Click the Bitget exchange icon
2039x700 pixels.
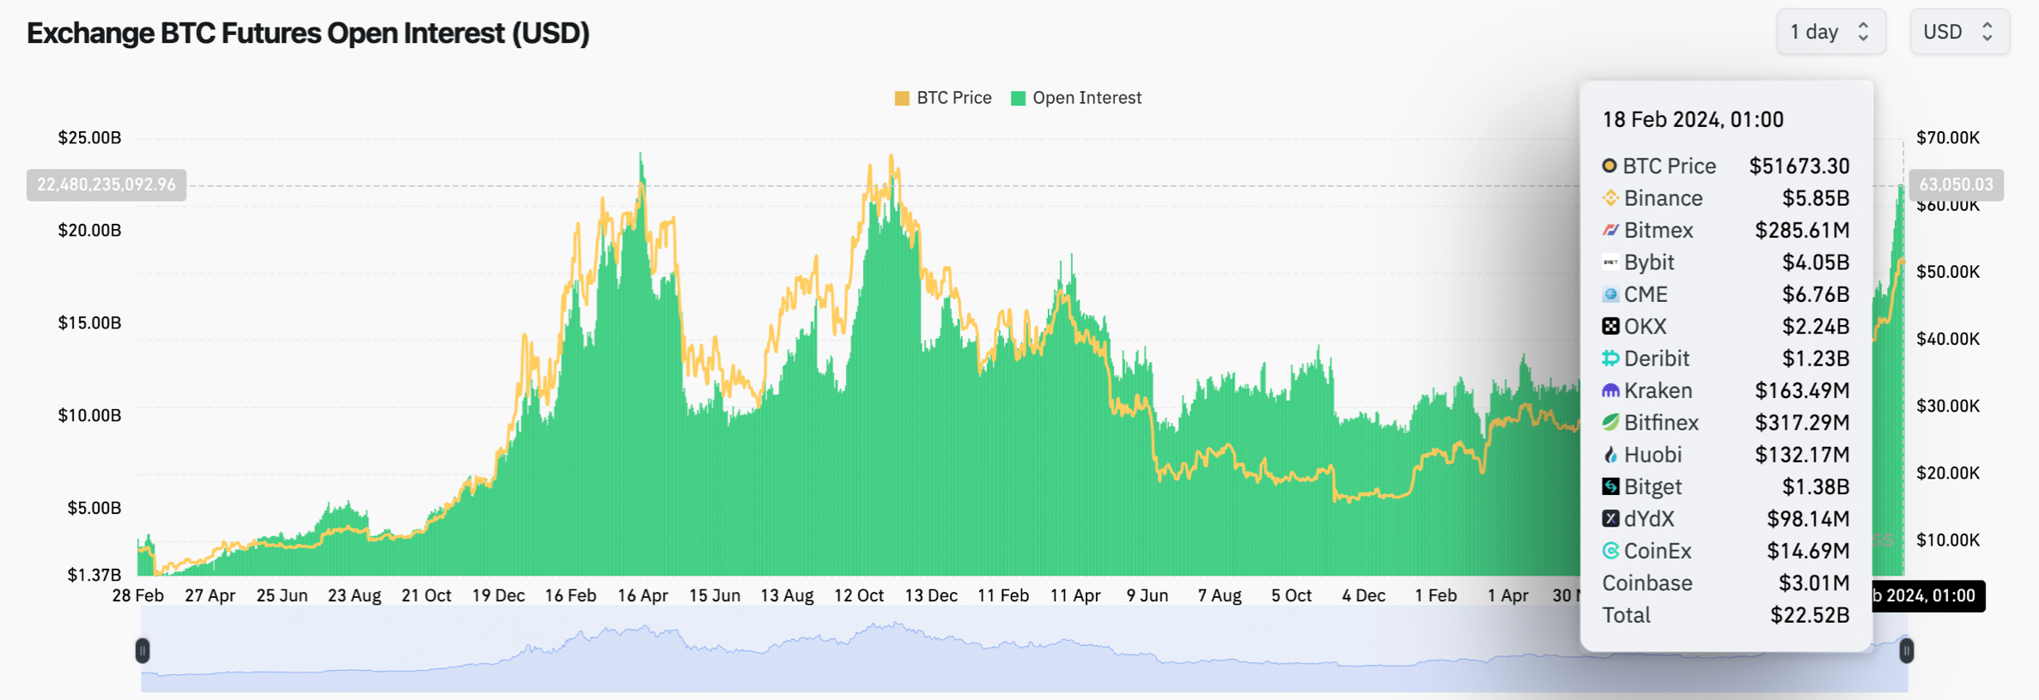pos(1610,486)
